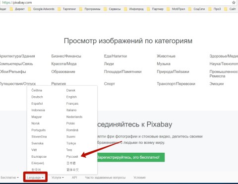Open the Бизнес/Финансы category link
The width and height of the screenshot is (238, 184).
[66, 56]
